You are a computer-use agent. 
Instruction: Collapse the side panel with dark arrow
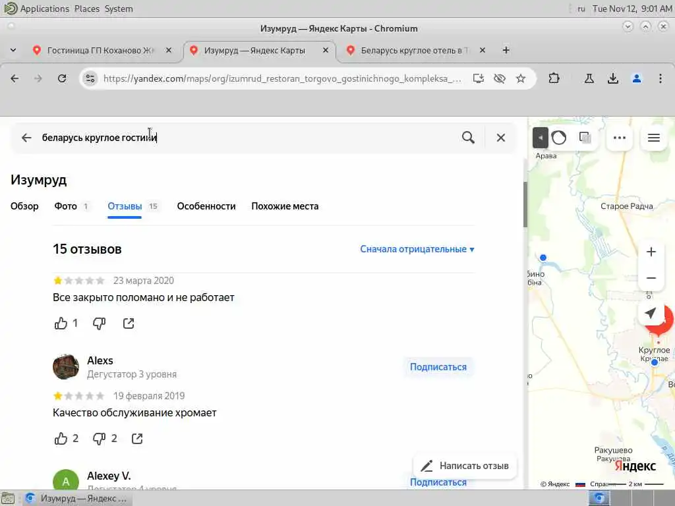[541, 138]
